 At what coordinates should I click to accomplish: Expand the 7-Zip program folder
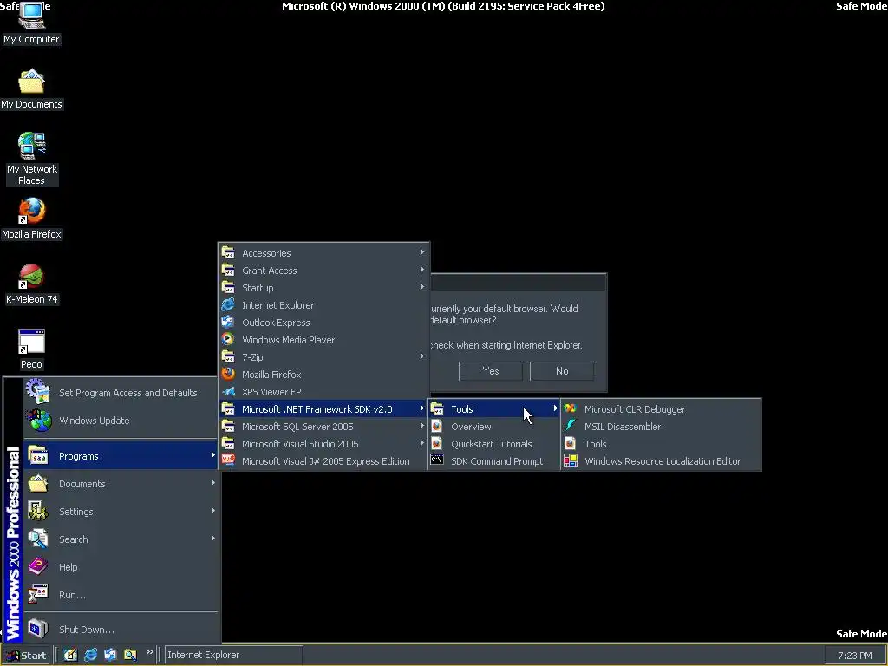(323, 357)
